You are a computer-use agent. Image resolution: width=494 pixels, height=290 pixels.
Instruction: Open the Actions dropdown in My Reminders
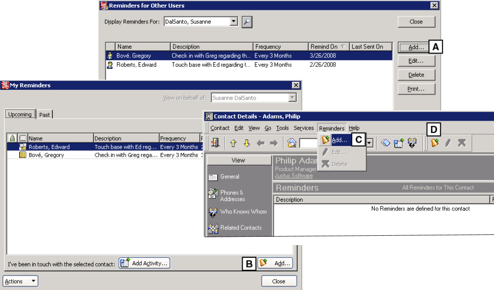click(x=20, y=281)
